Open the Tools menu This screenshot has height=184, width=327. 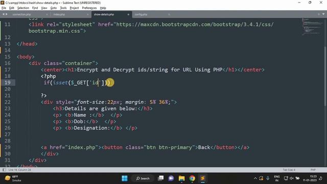(63, 8)
